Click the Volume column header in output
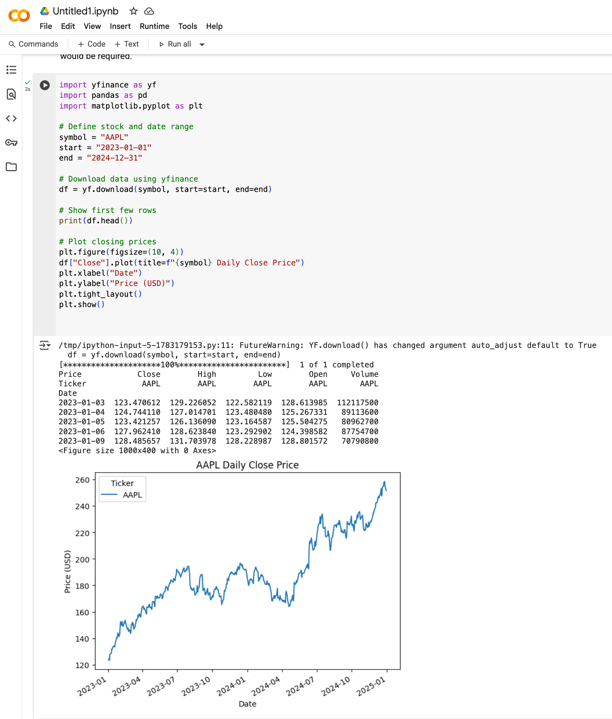The width and height of the screenshot is (612, 719). (x=365, y=374)
